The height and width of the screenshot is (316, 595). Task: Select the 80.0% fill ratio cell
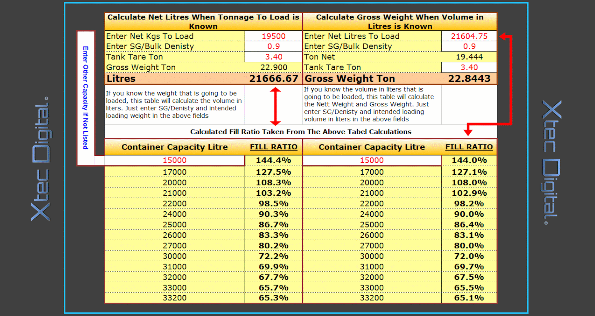pos(469,246)
